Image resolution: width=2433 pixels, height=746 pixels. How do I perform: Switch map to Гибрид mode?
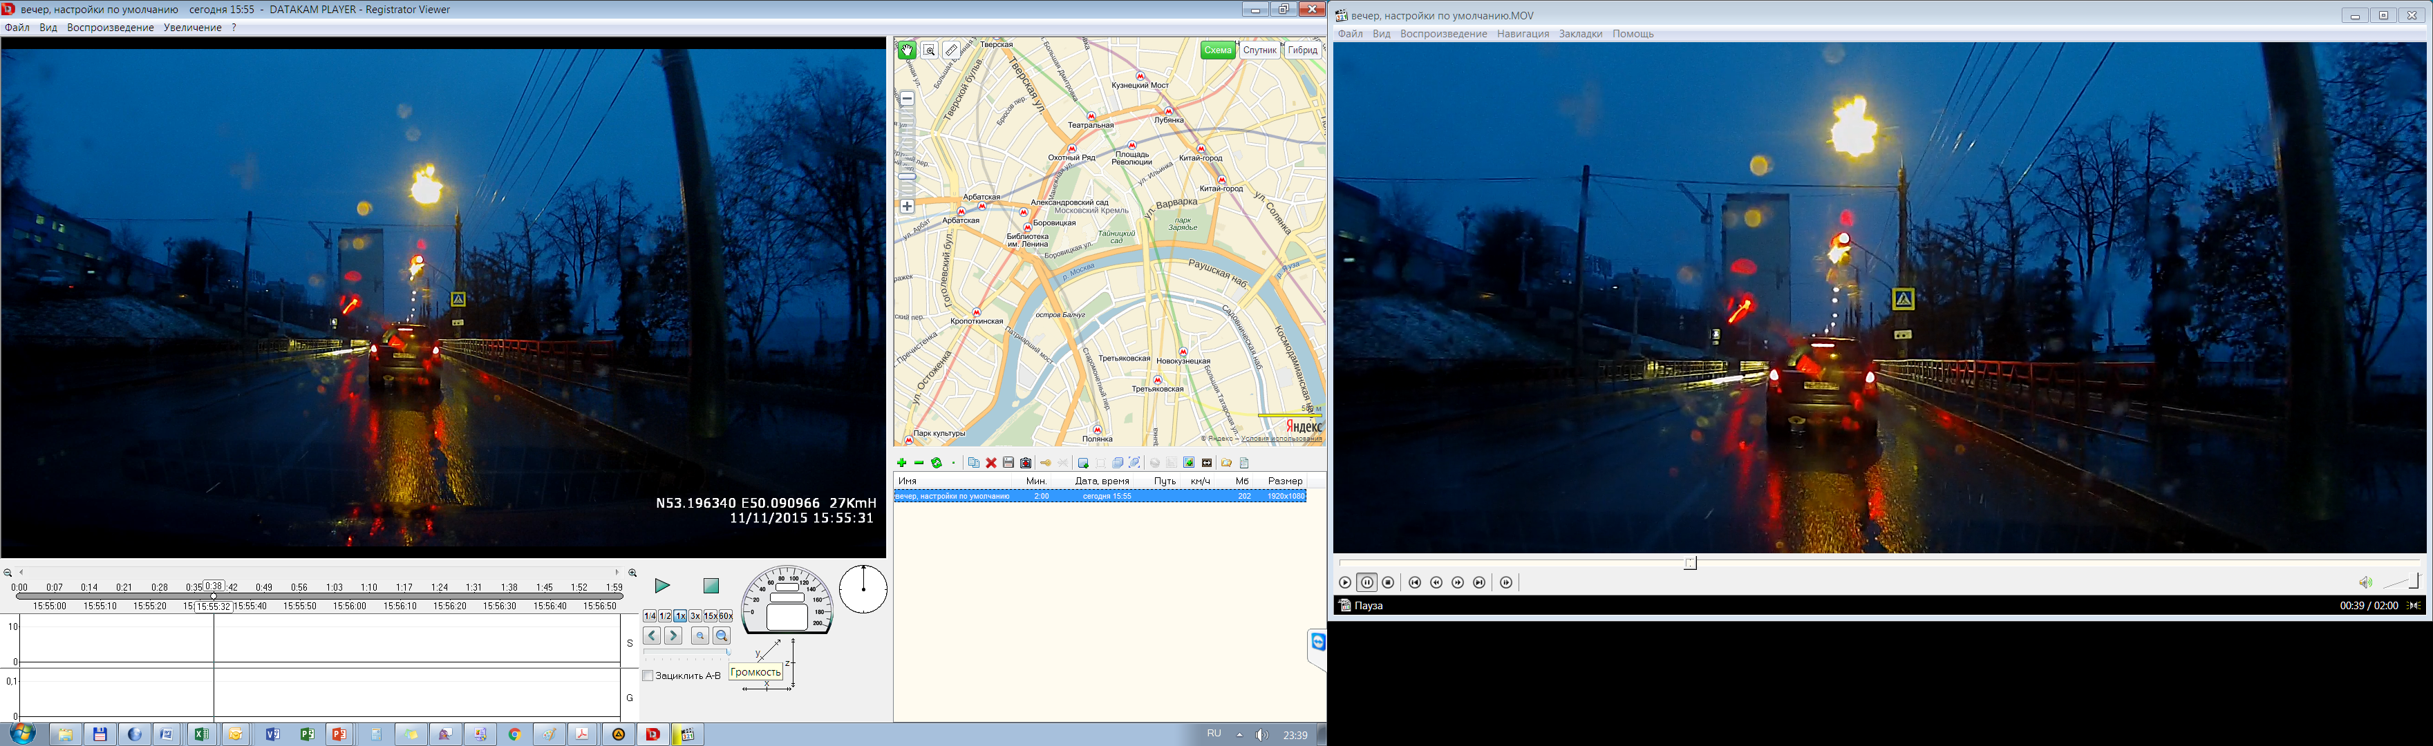pyautogui.click(x=1302, y=50)
